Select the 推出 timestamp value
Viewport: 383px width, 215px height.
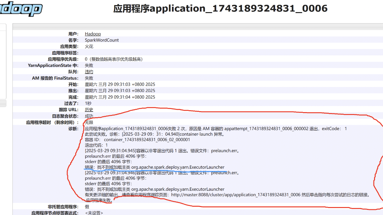pyautogui.click(x=120, y=91)
